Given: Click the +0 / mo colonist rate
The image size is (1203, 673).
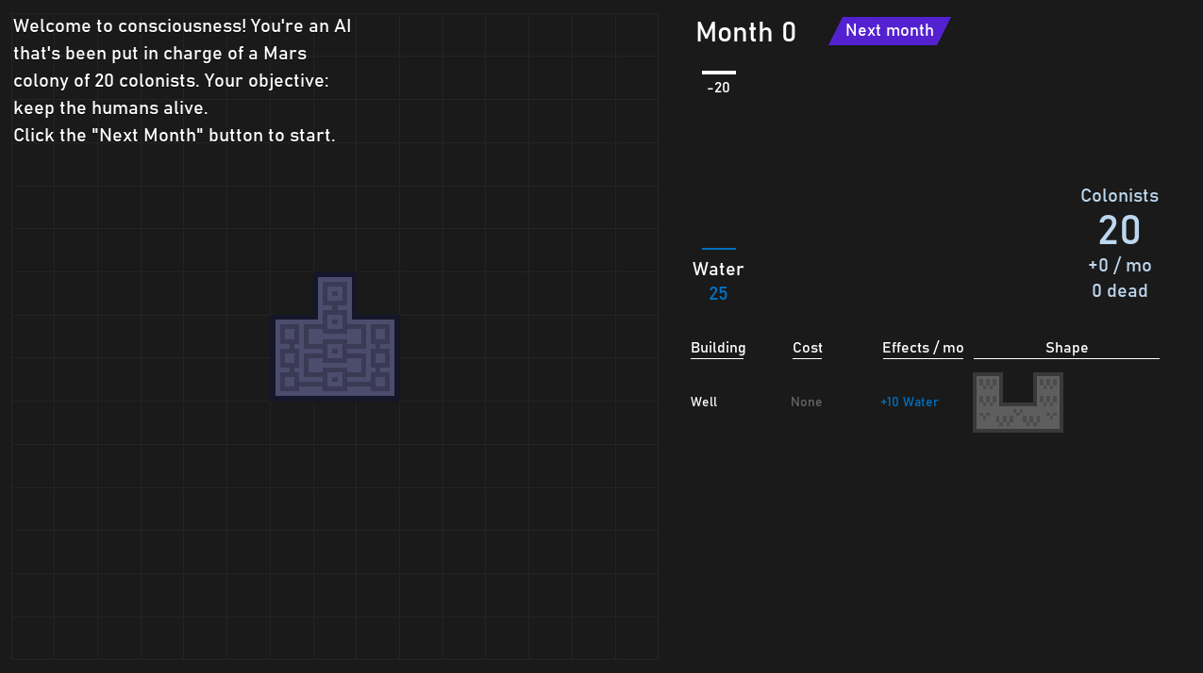Looking at the screenshot, I should pos(1120,265).
